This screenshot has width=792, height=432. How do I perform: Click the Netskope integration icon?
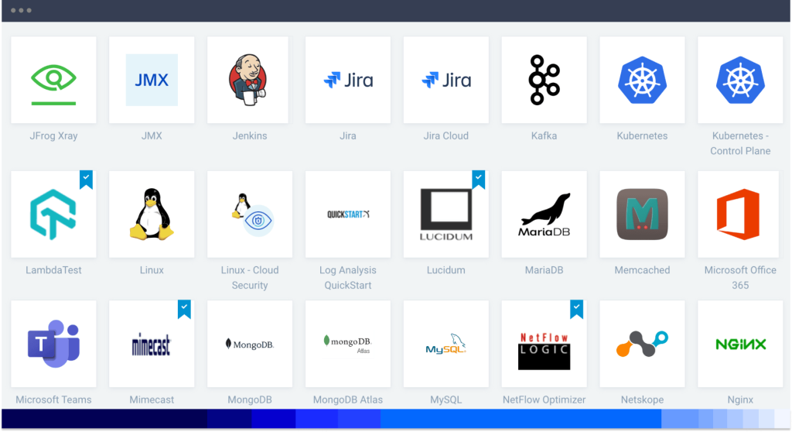click(642, 344)
